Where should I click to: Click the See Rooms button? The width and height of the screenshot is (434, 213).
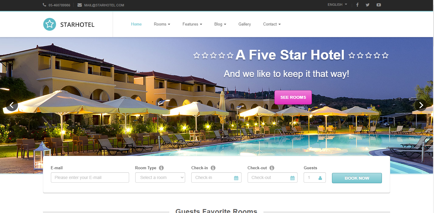293,97
